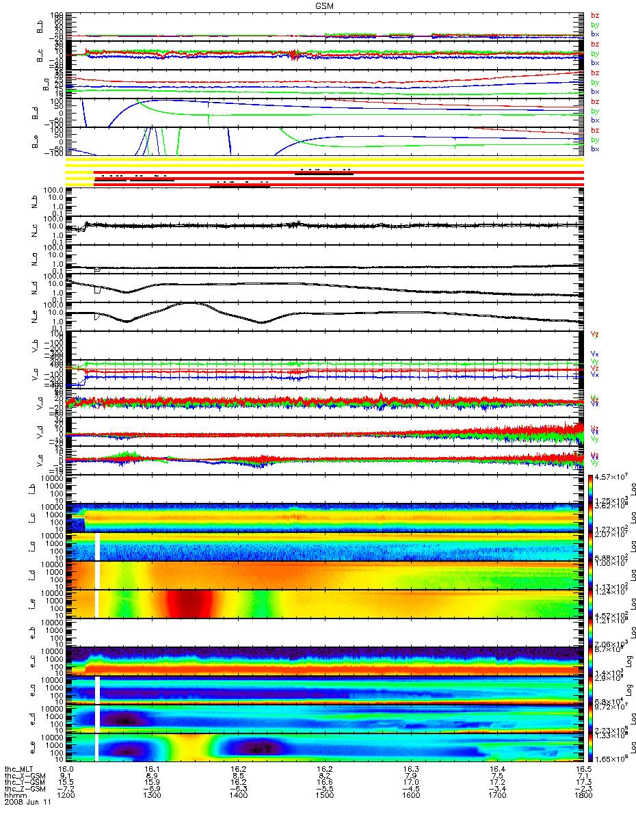Click MLT value 16.0
This screenshot has width=636, height=821.
coord(66,768)
